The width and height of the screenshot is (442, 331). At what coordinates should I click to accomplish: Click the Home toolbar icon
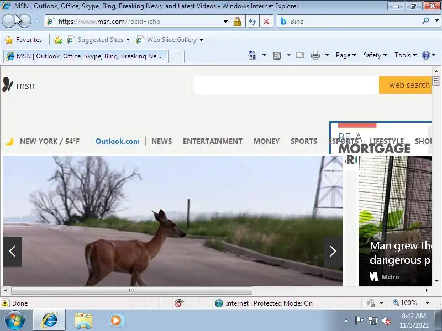coord(252,55)
